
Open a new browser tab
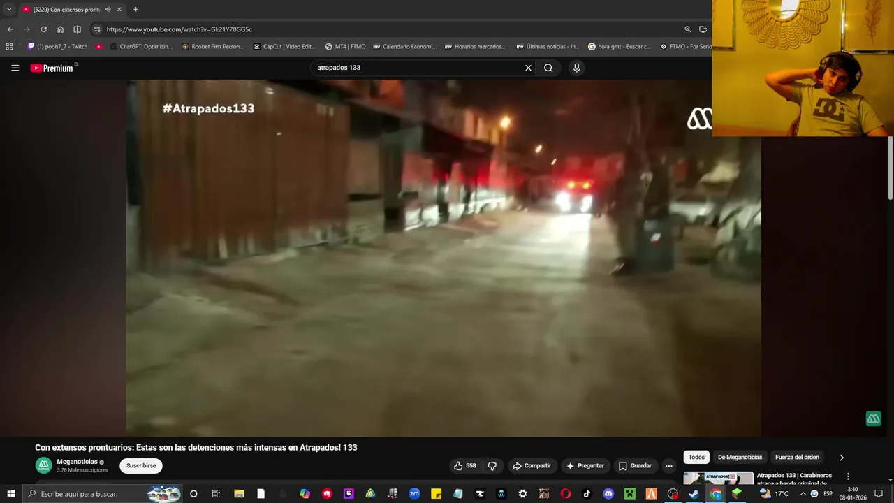tap(135, 10)
